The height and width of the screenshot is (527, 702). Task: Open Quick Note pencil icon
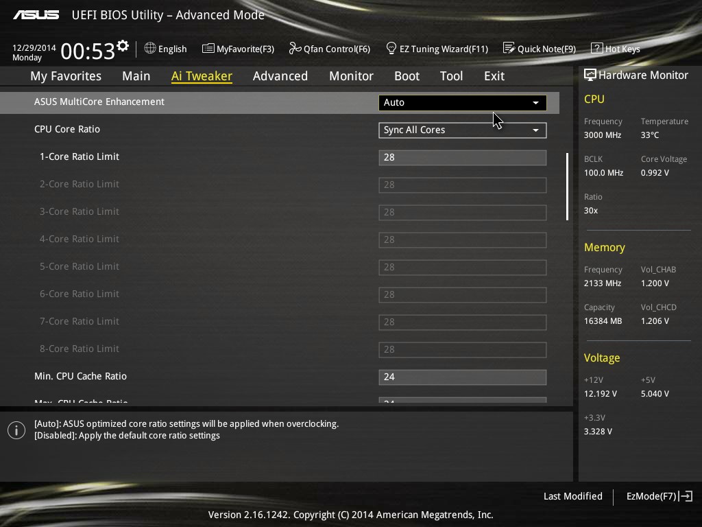click(x=509, y=48)
